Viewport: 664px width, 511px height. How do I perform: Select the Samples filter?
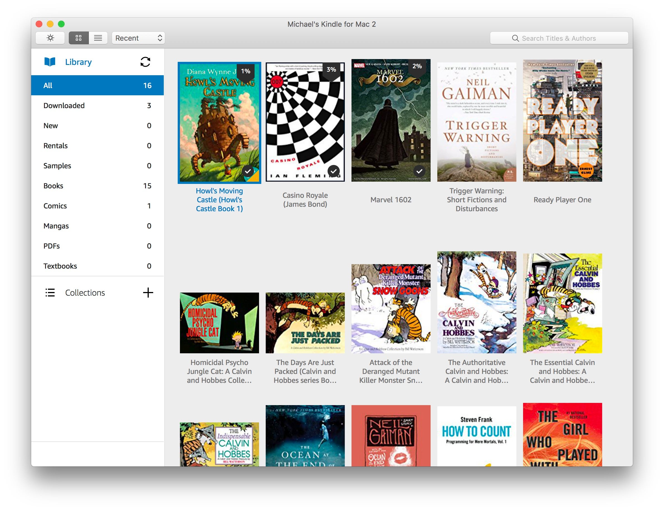(x=97, y=166)
